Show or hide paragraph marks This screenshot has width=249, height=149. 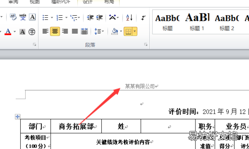(x=143, y=17)
